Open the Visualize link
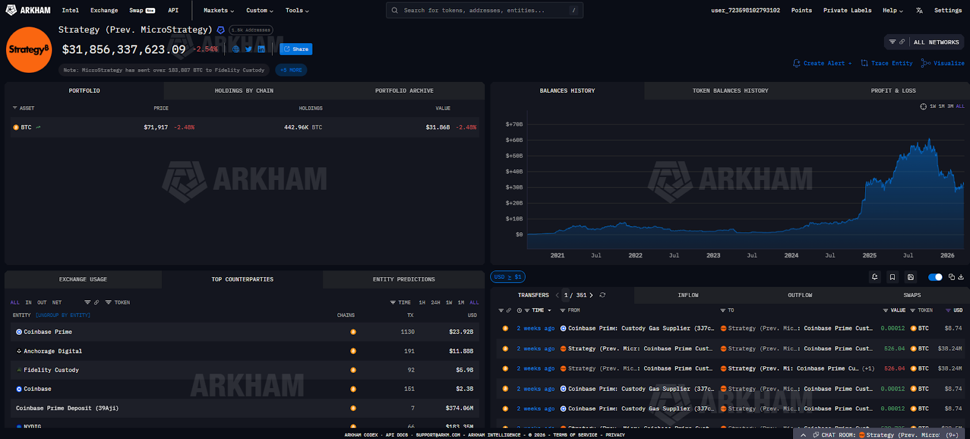The image size is (970, 439). [x=943, y=63]
